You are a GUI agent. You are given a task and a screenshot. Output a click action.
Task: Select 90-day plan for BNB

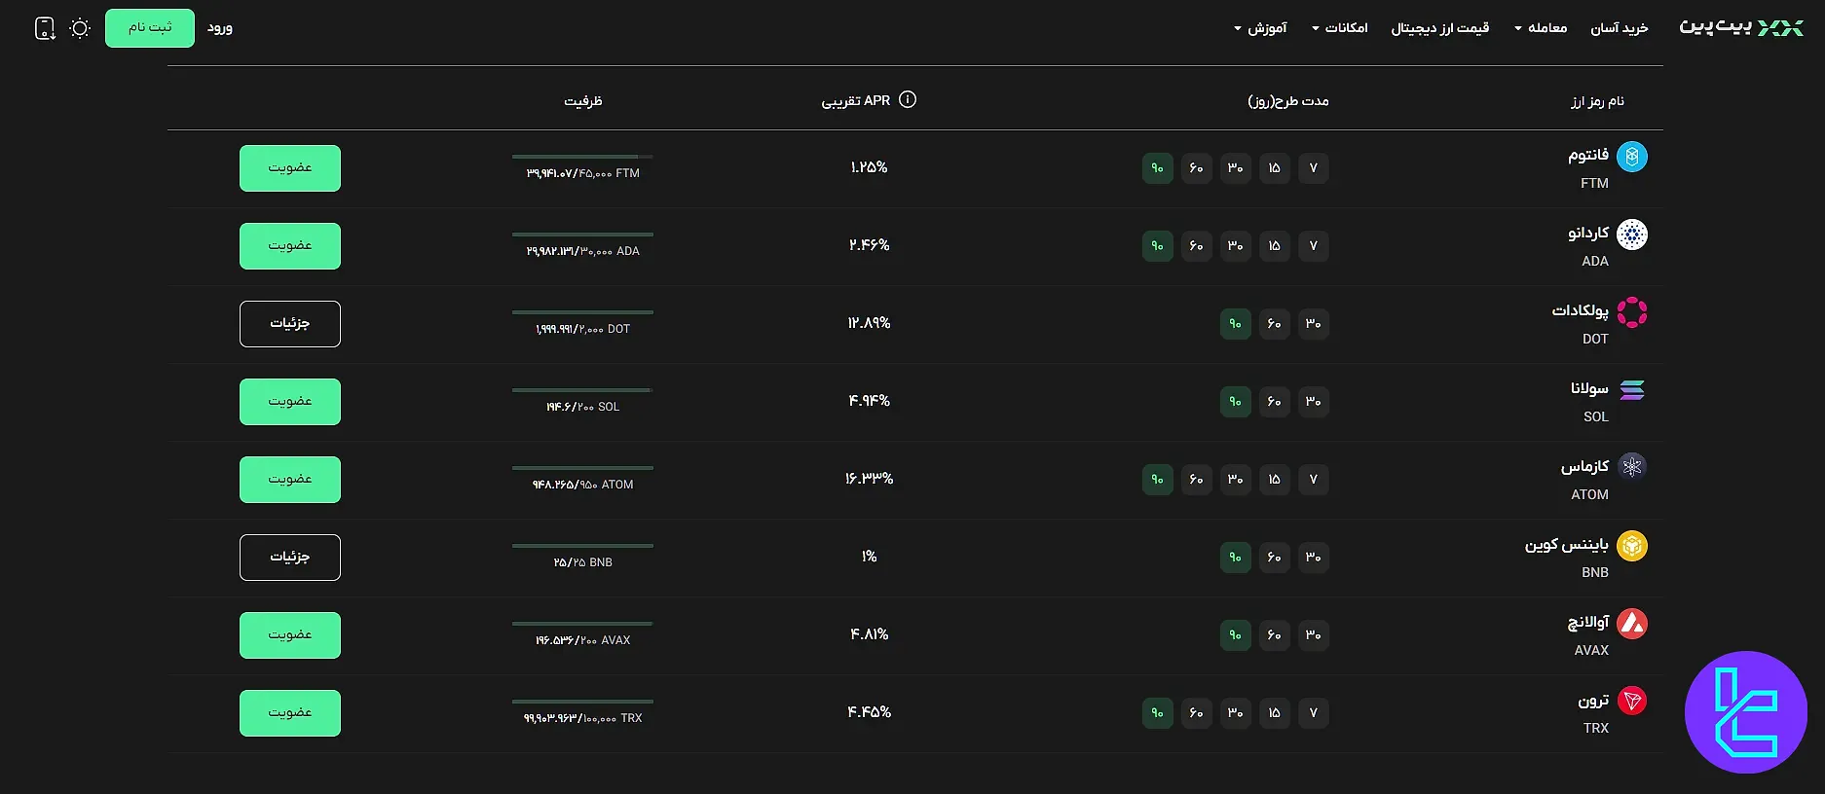point(1236,558)
